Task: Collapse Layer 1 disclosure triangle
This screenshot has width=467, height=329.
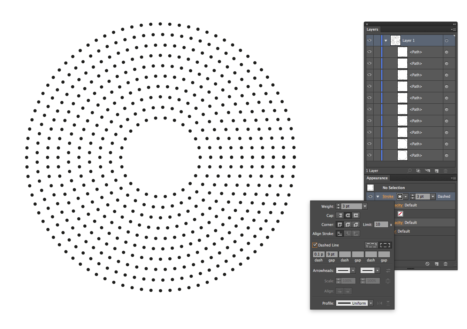Action: [x=386, y=41]
